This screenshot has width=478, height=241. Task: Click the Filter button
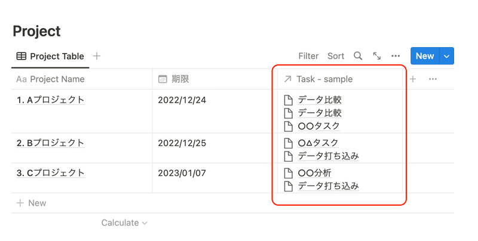pos(308,56)
